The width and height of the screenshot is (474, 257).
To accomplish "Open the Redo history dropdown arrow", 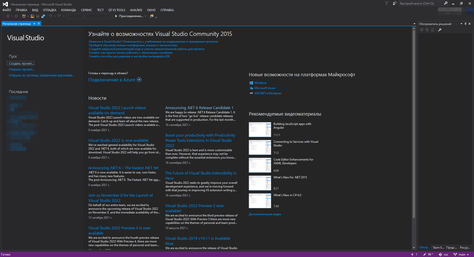I will pos(64,16).
